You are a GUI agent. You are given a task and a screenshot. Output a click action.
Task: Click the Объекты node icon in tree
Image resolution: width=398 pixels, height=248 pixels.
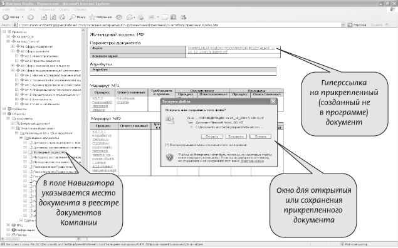pos(9,113)
